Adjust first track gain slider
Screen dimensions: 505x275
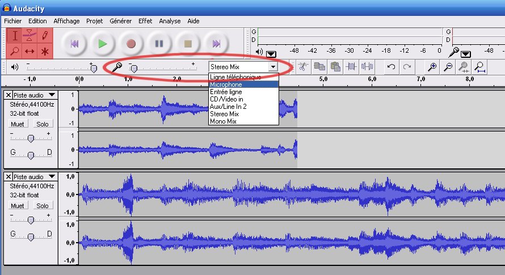pyautogui.click(x=31, y=138)
